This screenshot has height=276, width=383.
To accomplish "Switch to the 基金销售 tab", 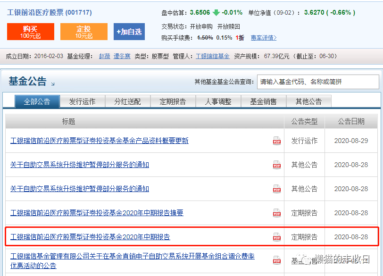I will [263, 101].
